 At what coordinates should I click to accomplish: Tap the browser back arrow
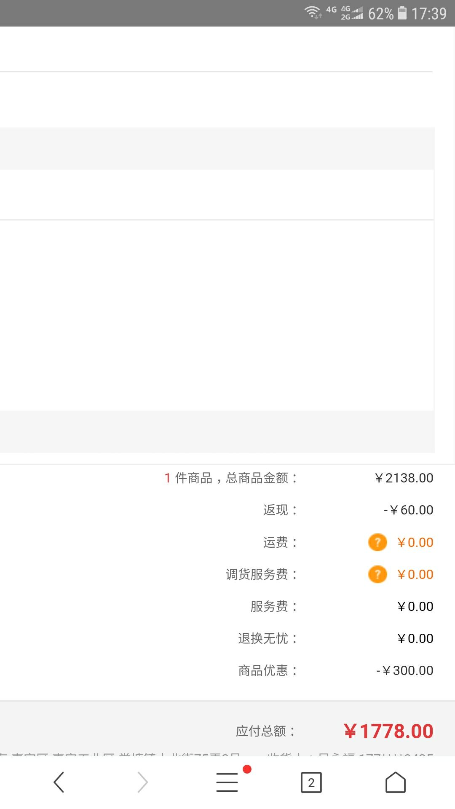pyautogui.click(x=59, y=782)
